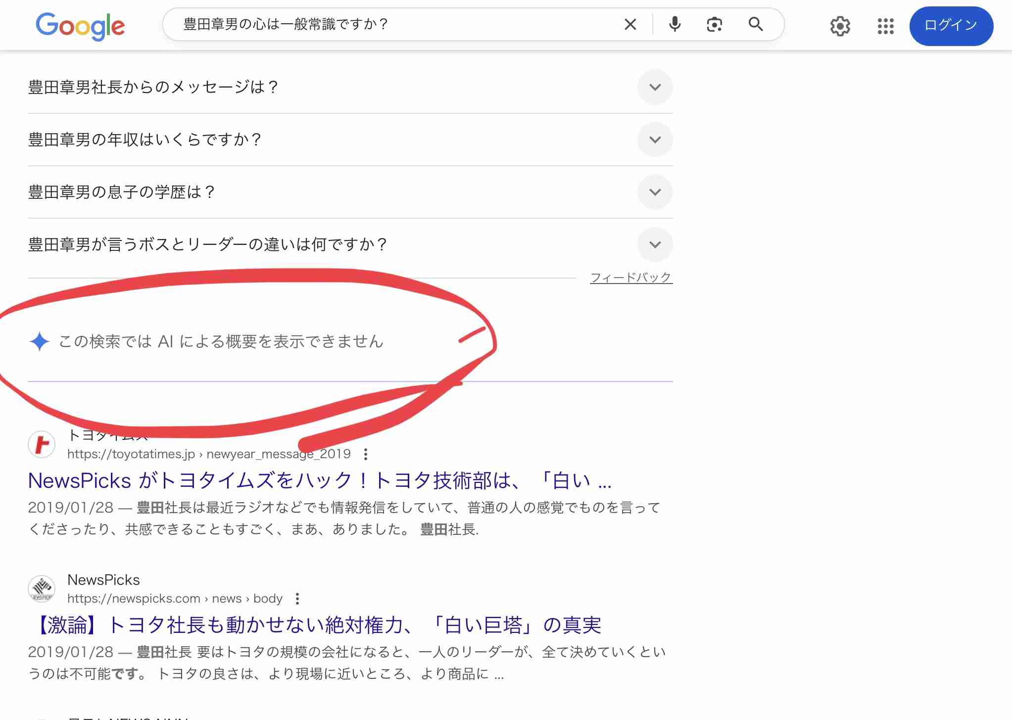Screen dimensions: 1012x720
Task: Click the blue AI sparkle icon
Action: click(39, 341)
